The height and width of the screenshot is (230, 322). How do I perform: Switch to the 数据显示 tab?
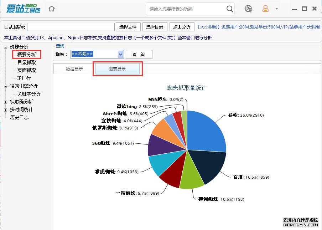pos(74,69)
